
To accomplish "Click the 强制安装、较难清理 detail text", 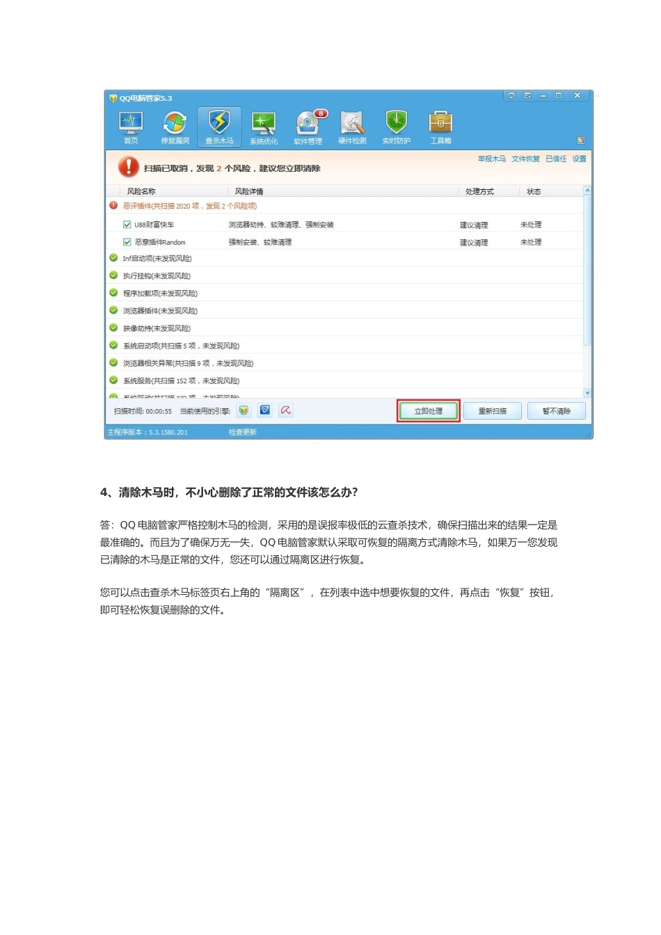I will coord(260,242).
